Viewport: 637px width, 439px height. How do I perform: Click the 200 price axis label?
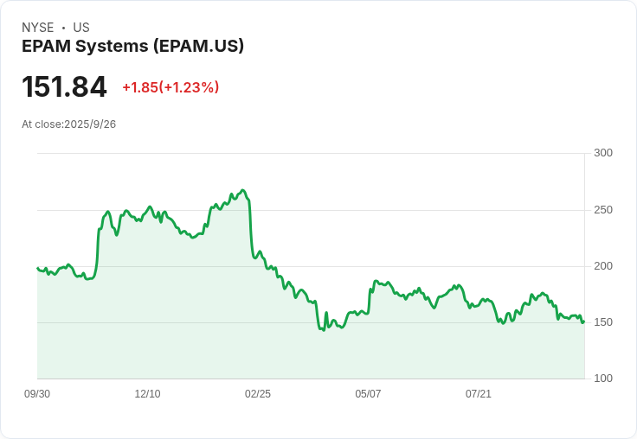coord(603,266)
